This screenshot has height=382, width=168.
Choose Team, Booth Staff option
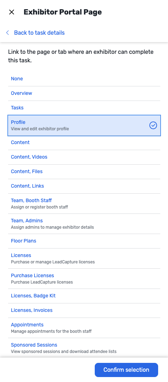pos(84,204)
